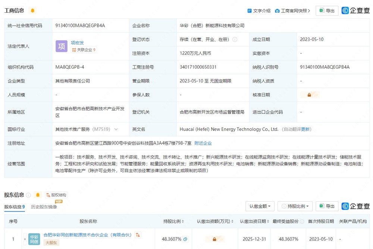
Task: Open the 认缴金额 dropdown
Action: click(260, 206)
